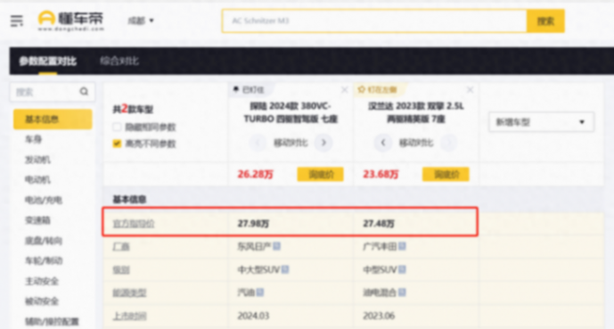Open the 成都 city dropdown
614x329 pixels.
pyautogui.click(x=141, y=21)
